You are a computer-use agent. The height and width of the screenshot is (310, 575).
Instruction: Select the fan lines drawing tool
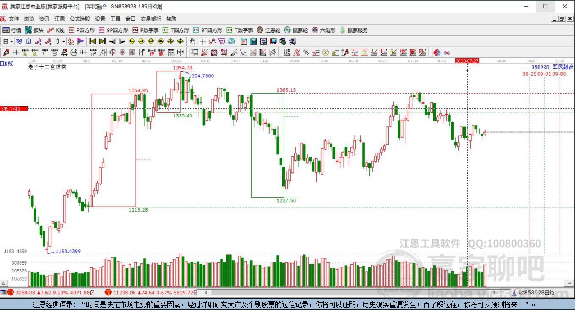204,52
